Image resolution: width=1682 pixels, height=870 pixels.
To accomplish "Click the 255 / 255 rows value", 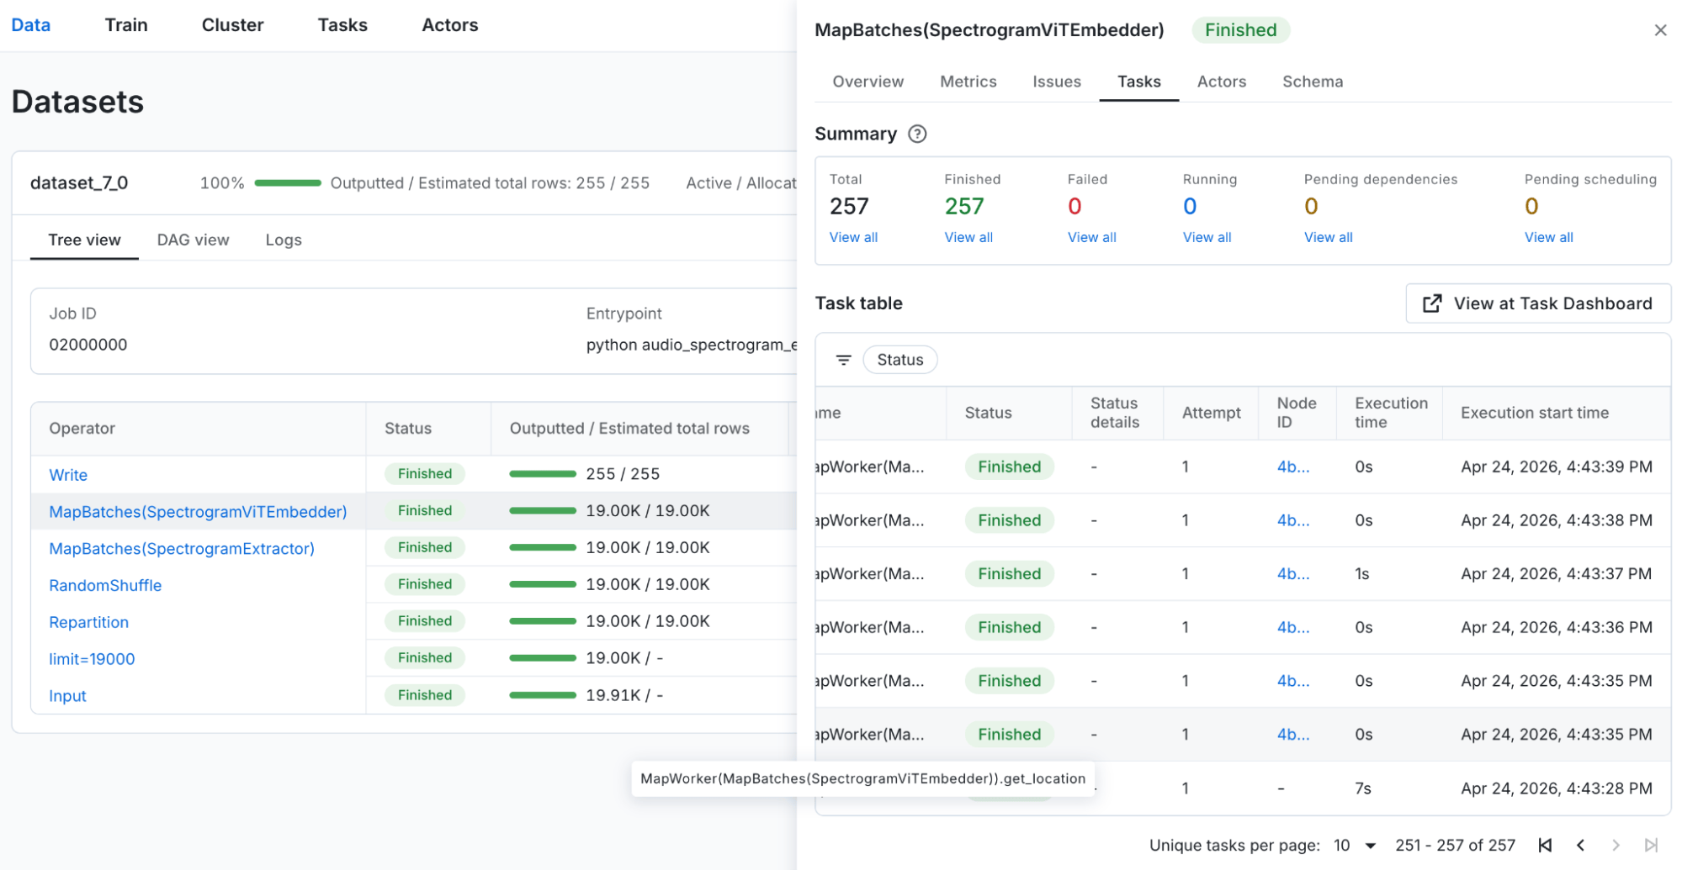I will coord(623,475).
